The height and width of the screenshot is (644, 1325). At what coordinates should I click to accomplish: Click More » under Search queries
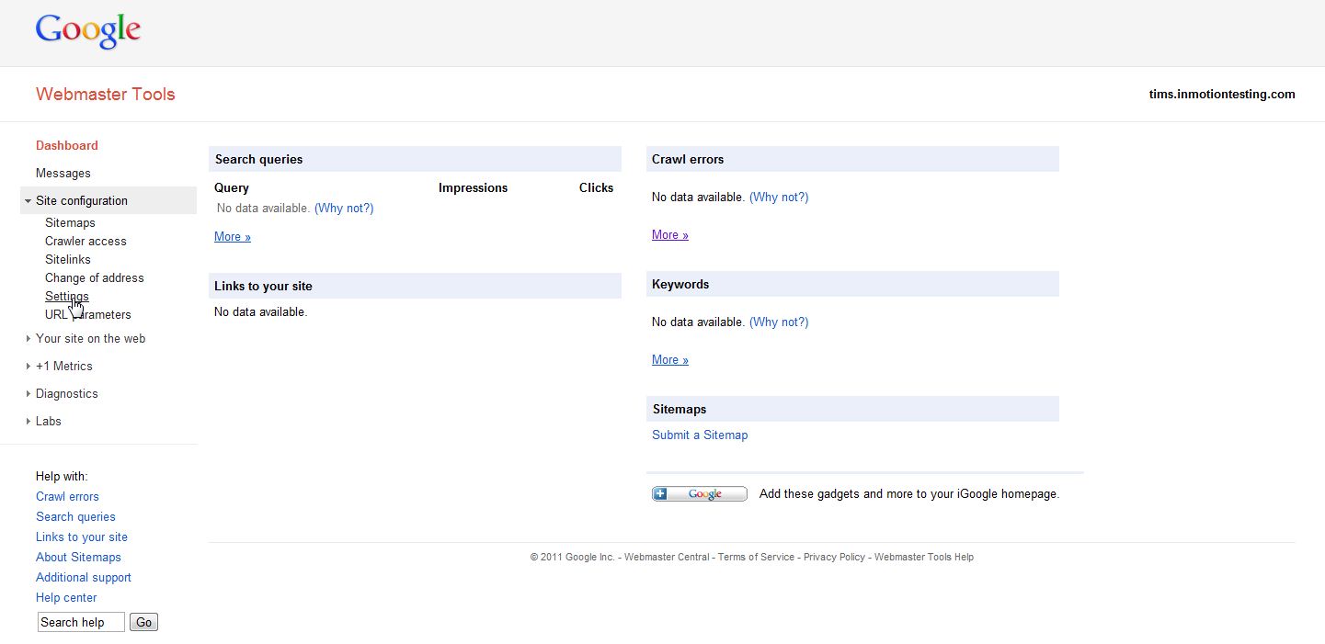233,236
